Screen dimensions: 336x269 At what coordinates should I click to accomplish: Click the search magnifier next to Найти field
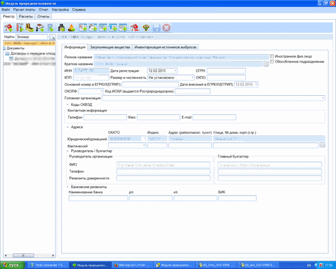pos(52,37)
